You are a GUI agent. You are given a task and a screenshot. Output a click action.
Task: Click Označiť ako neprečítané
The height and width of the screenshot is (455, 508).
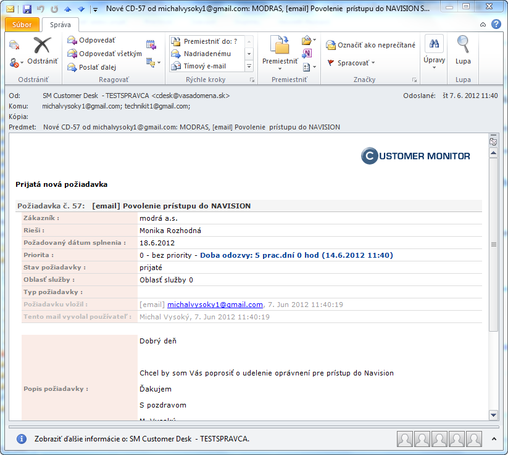click(370, 45)
